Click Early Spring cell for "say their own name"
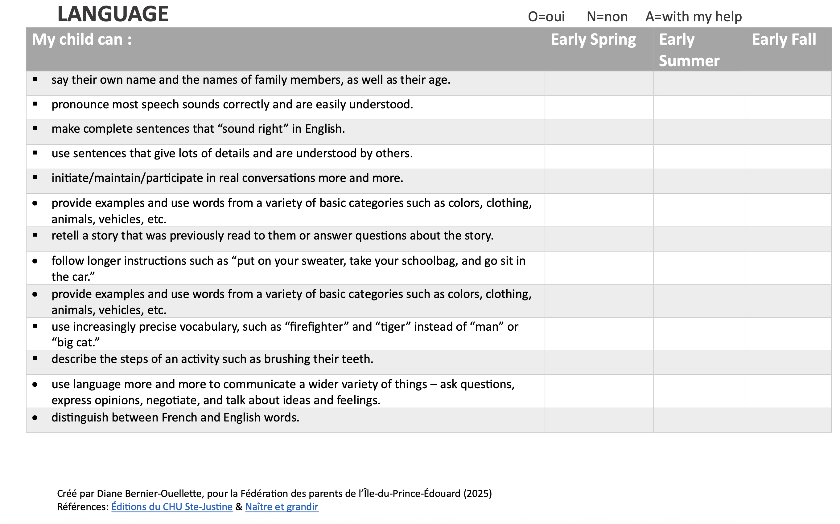This screenshot has width=840, height=524. click(x=599, y=83)
